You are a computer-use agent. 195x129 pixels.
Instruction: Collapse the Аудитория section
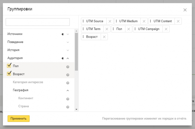point(68,58)
